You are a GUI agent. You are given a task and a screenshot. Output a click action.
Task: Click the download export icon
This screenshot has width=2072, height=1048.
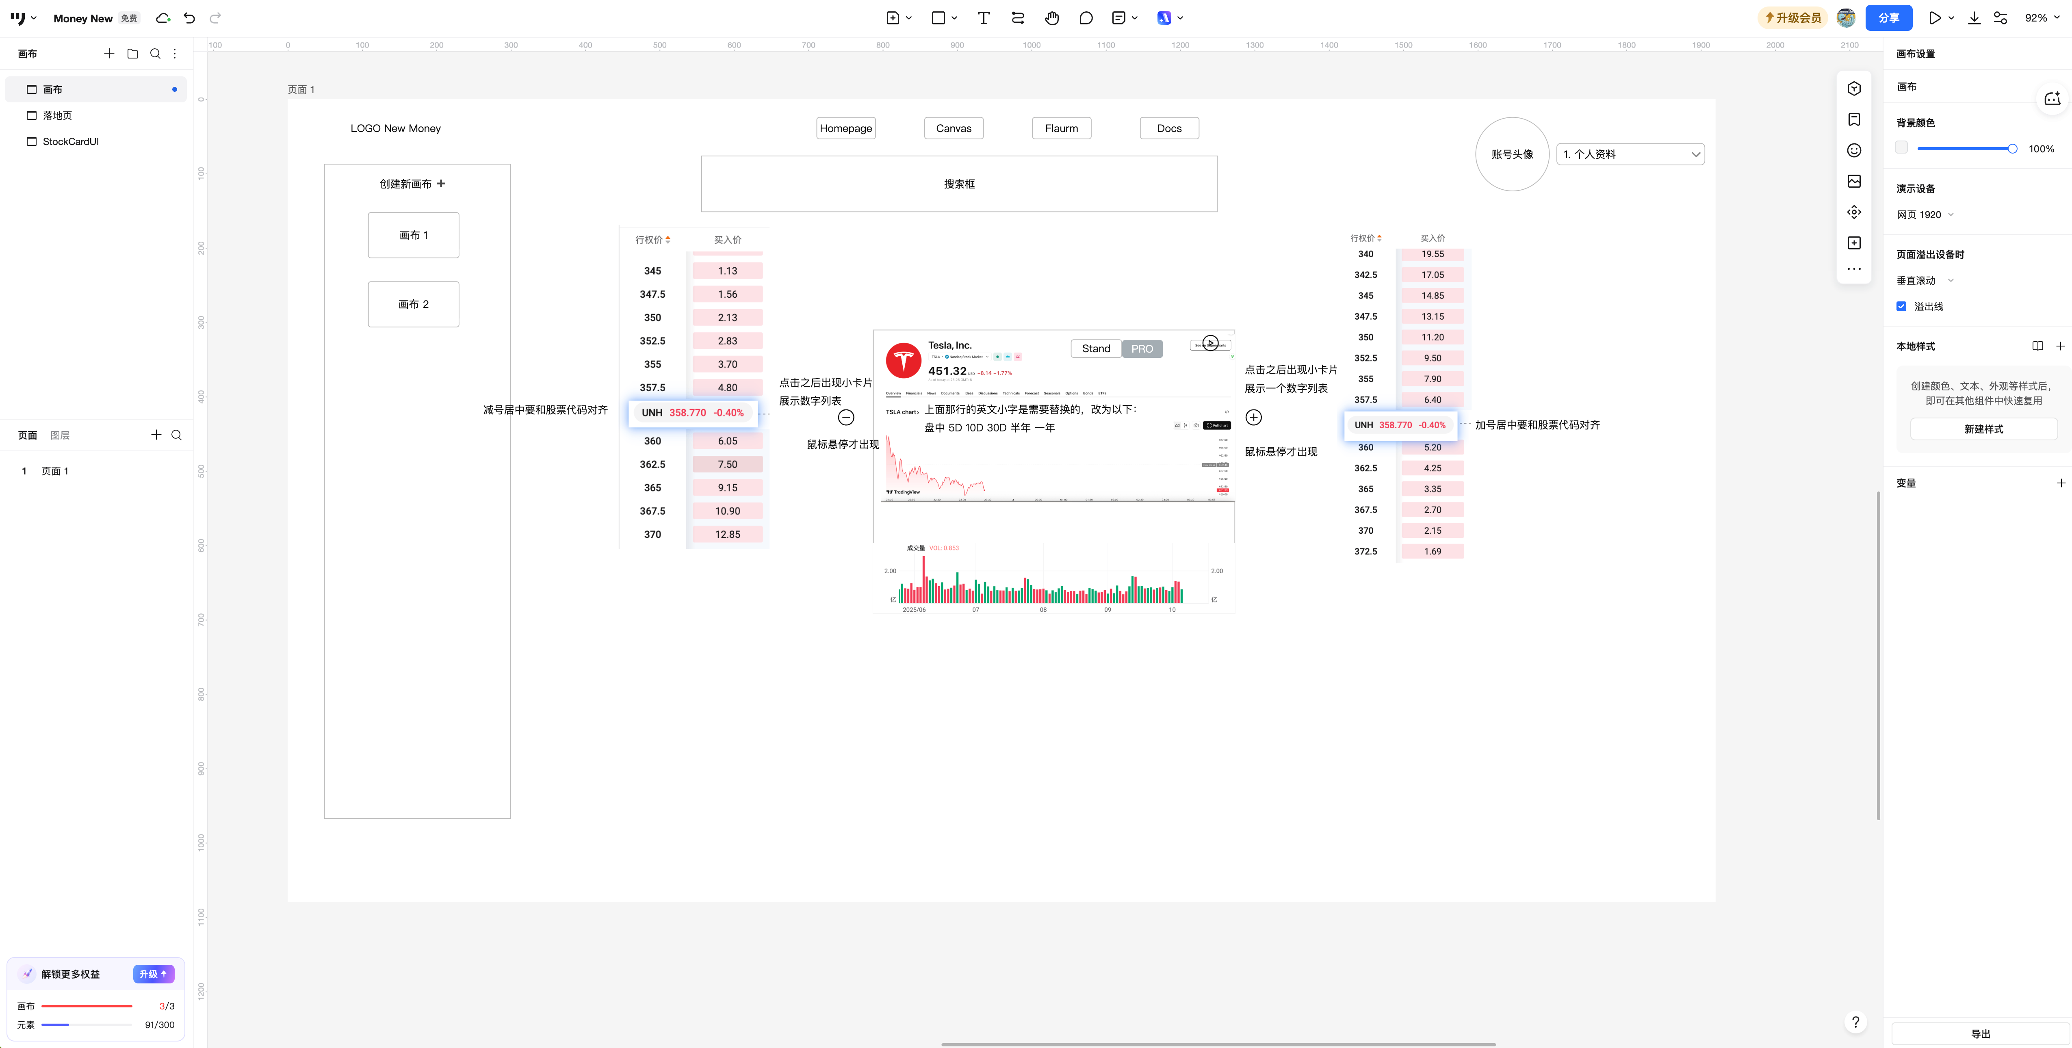point(1974,18)
